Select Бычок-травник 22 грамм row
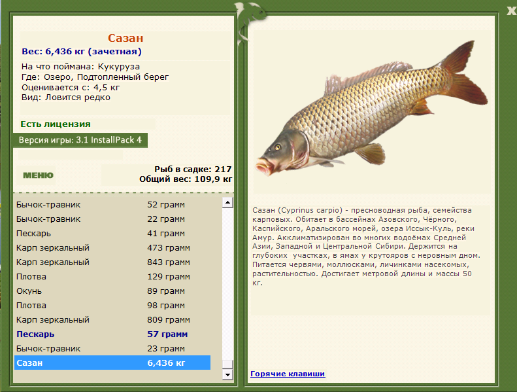The image size is (517, 392). (112, 219)
